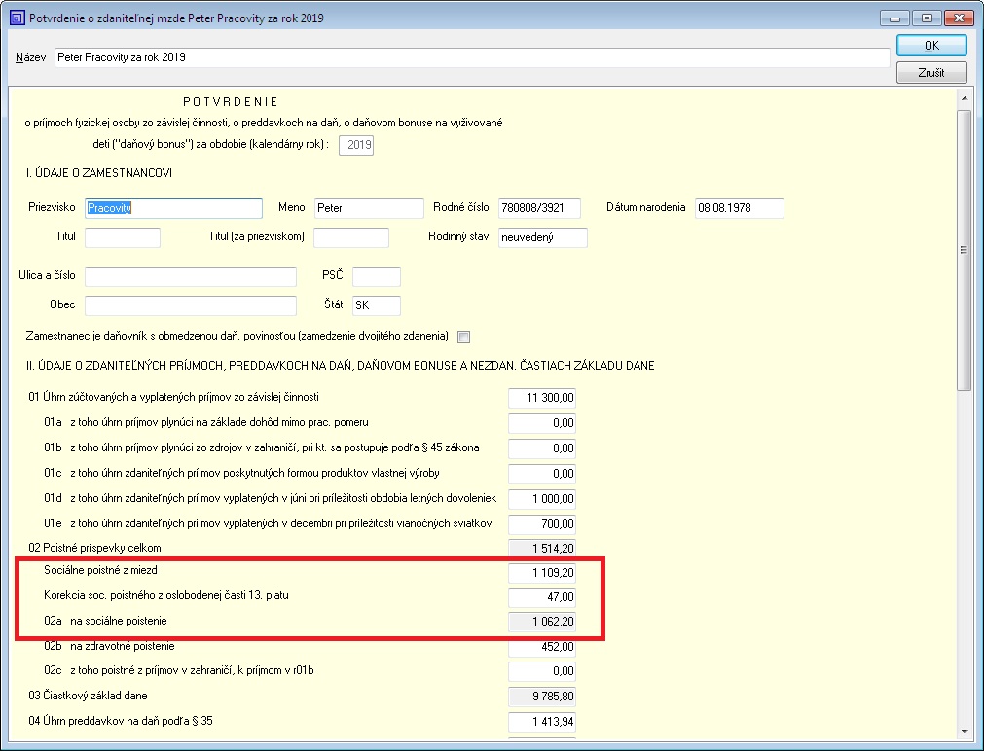Click the 01c produktov vlastnej výroby value
Image resolution: width=984 pixels, height=751 pixels.
point(542,474)
